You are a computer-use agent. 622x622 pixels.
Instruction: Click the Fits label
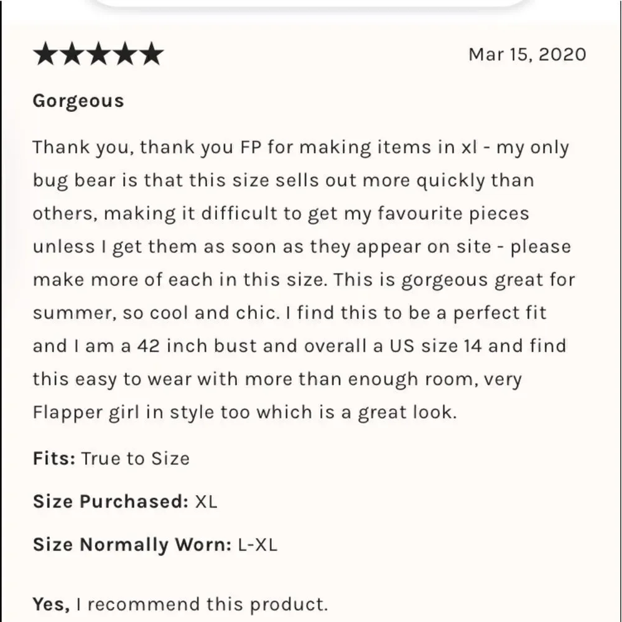(54, 458)
